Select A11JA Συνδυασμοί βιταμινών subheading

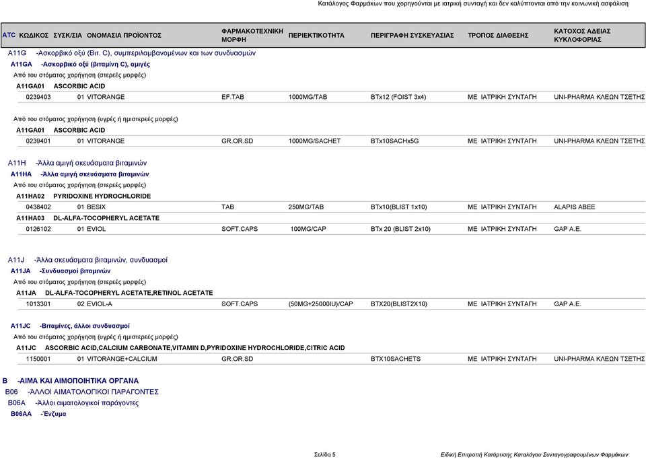pos(61,271)
